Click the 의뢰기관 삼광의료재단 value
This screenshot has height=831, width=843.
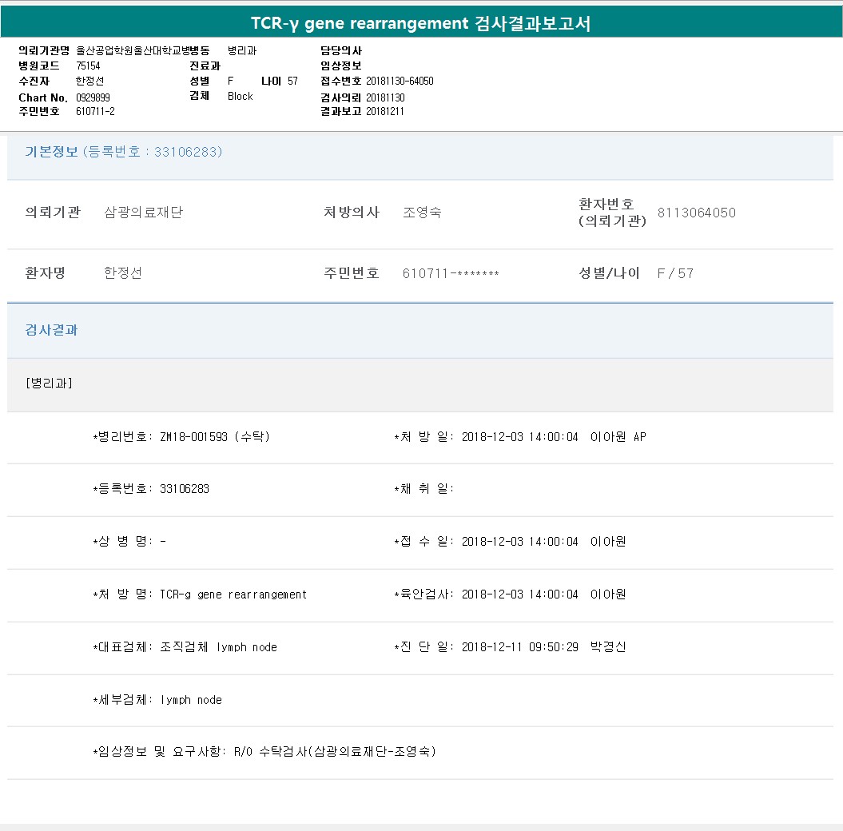[143, 213]
